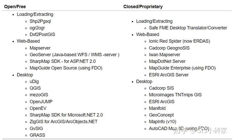Select Shp2Pgsql list entry

click(40, 21)
